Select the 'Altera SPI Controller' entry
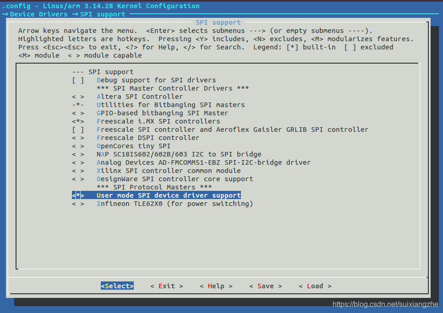The height and width of the screenshot is (313, 443). [140, 97]
